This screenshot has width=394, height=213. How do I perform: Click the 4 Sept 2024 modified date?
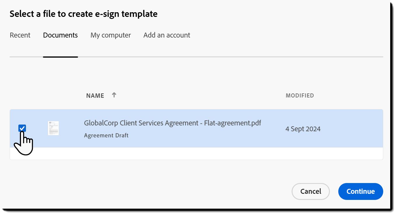click(x=303, y=129)
